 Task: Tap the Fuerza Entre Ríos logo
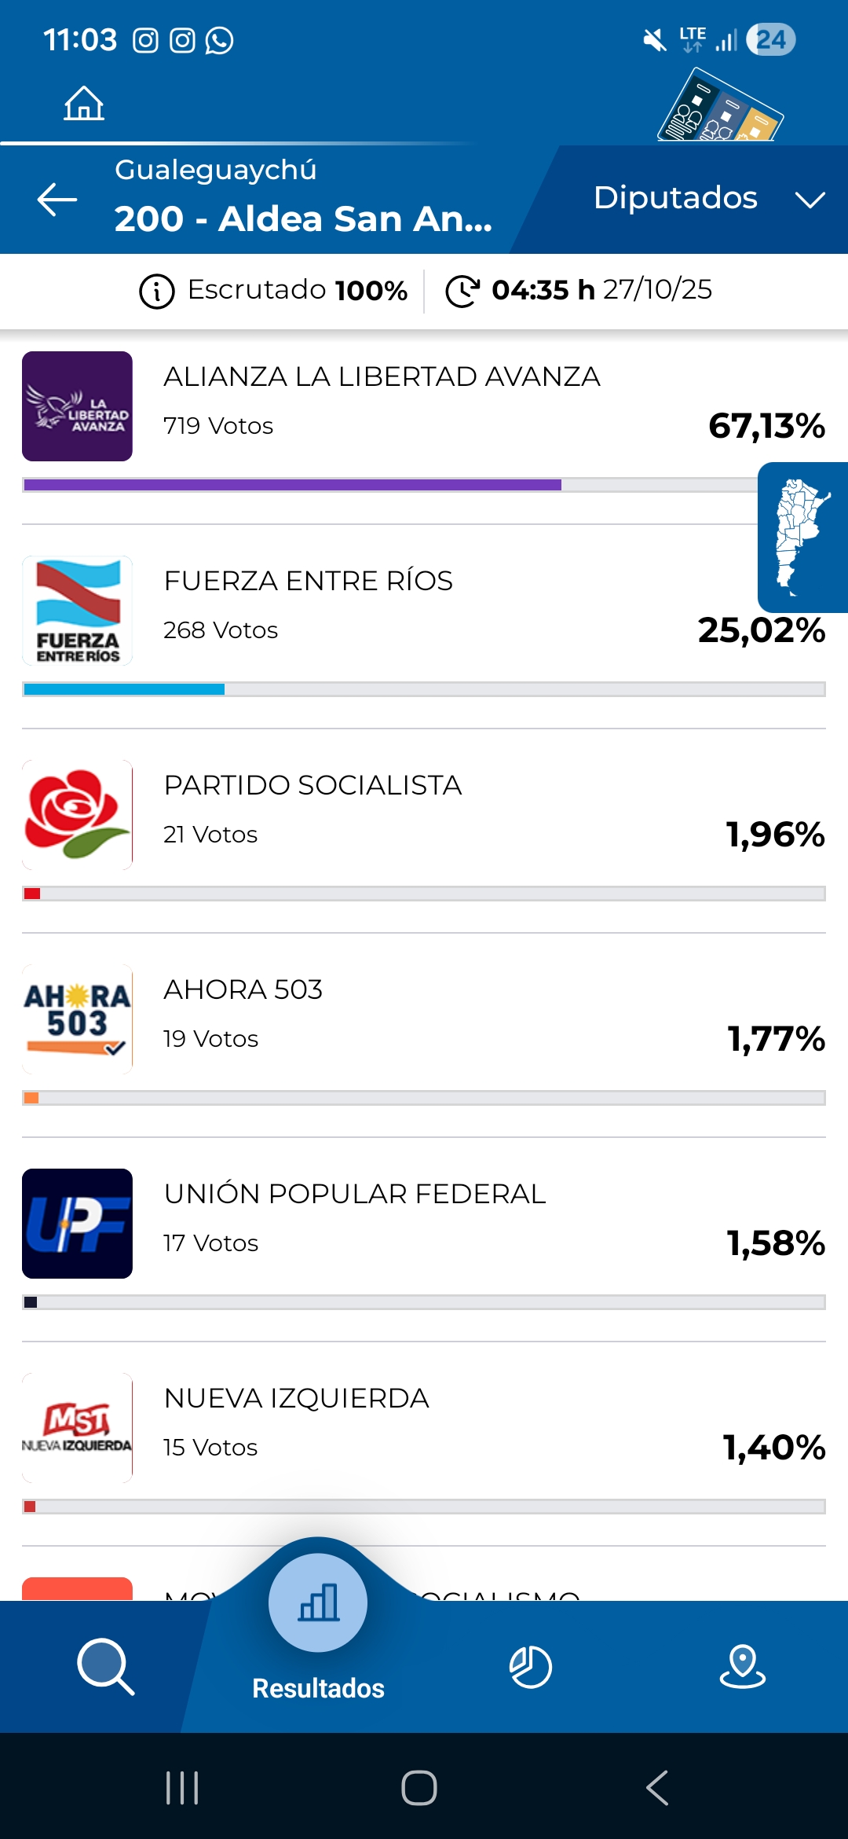[x=77, y=611]
